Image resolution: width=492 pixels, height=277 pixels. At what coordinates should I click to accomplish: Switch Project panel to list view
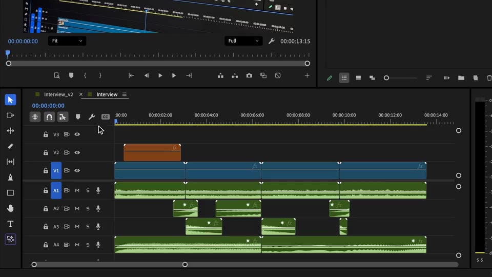(x=344, y=78)
